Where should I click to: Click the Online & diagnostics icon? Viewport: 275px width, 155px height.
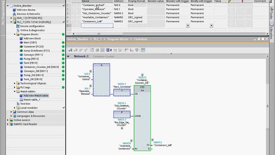(18, 30)
